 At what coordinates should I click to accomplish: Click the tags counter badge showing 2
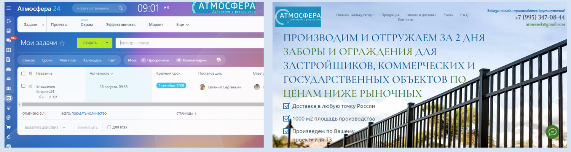[x=41, y=97]
